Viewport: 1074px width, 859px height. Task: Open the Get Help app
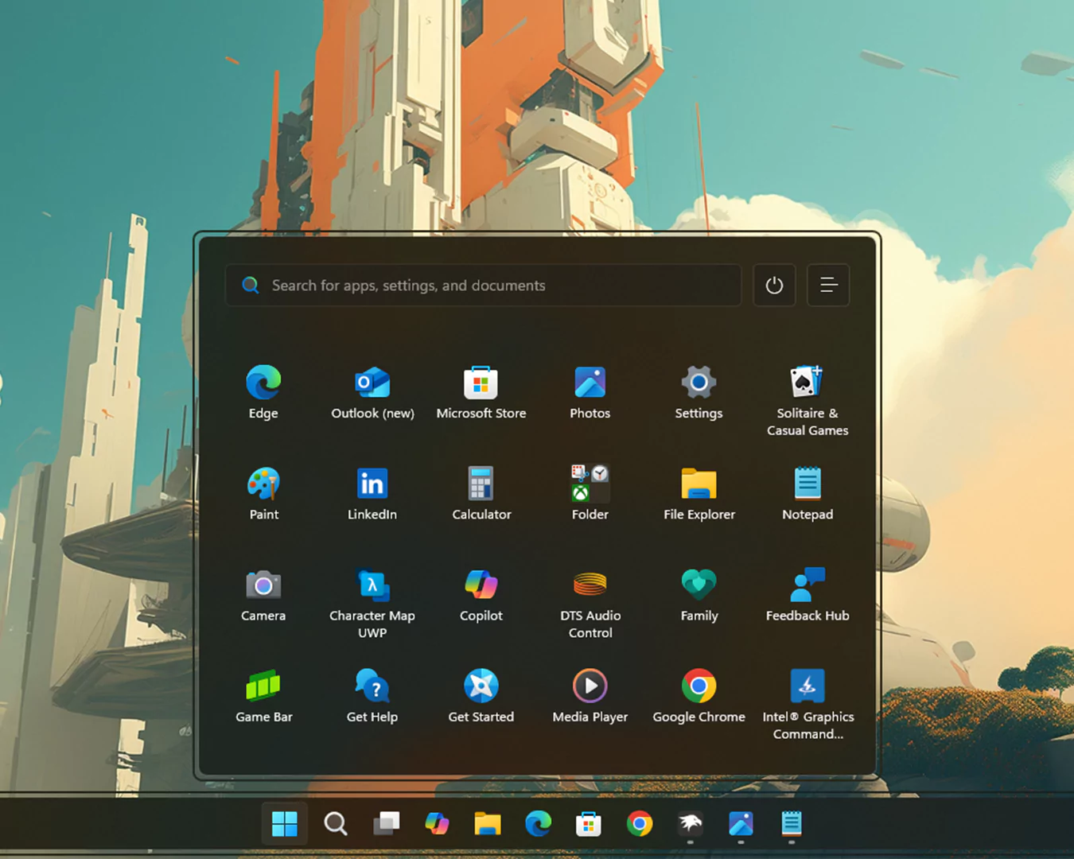[372, 696]
